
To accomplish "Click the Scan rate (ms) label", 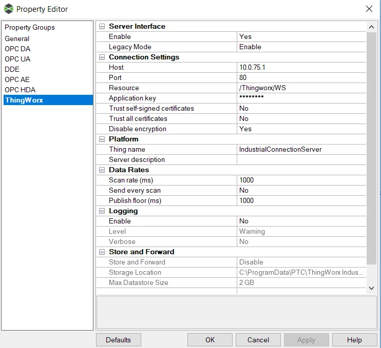I will click(x=131, y=180).
